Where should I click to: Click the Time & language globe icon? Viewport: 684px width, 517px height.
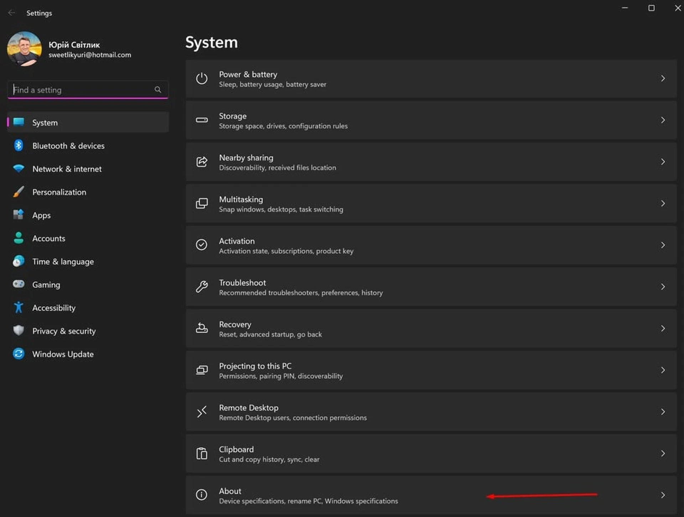click(19, 261)
